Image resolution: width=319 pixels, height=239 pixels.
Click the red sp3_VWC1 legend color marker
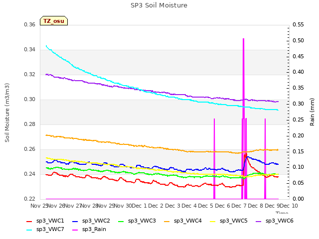point(29,221)
